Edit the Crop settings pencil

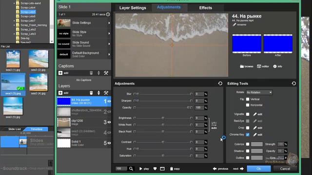point(258,128)
